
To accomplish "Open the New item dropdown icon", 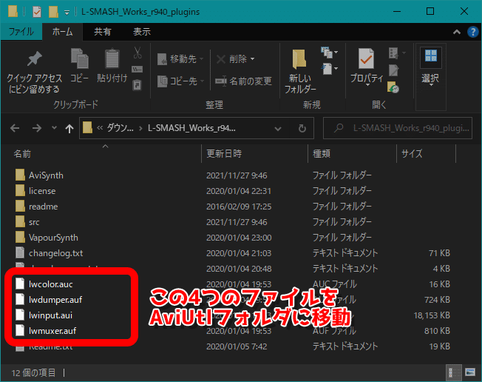I will point(330,53).
